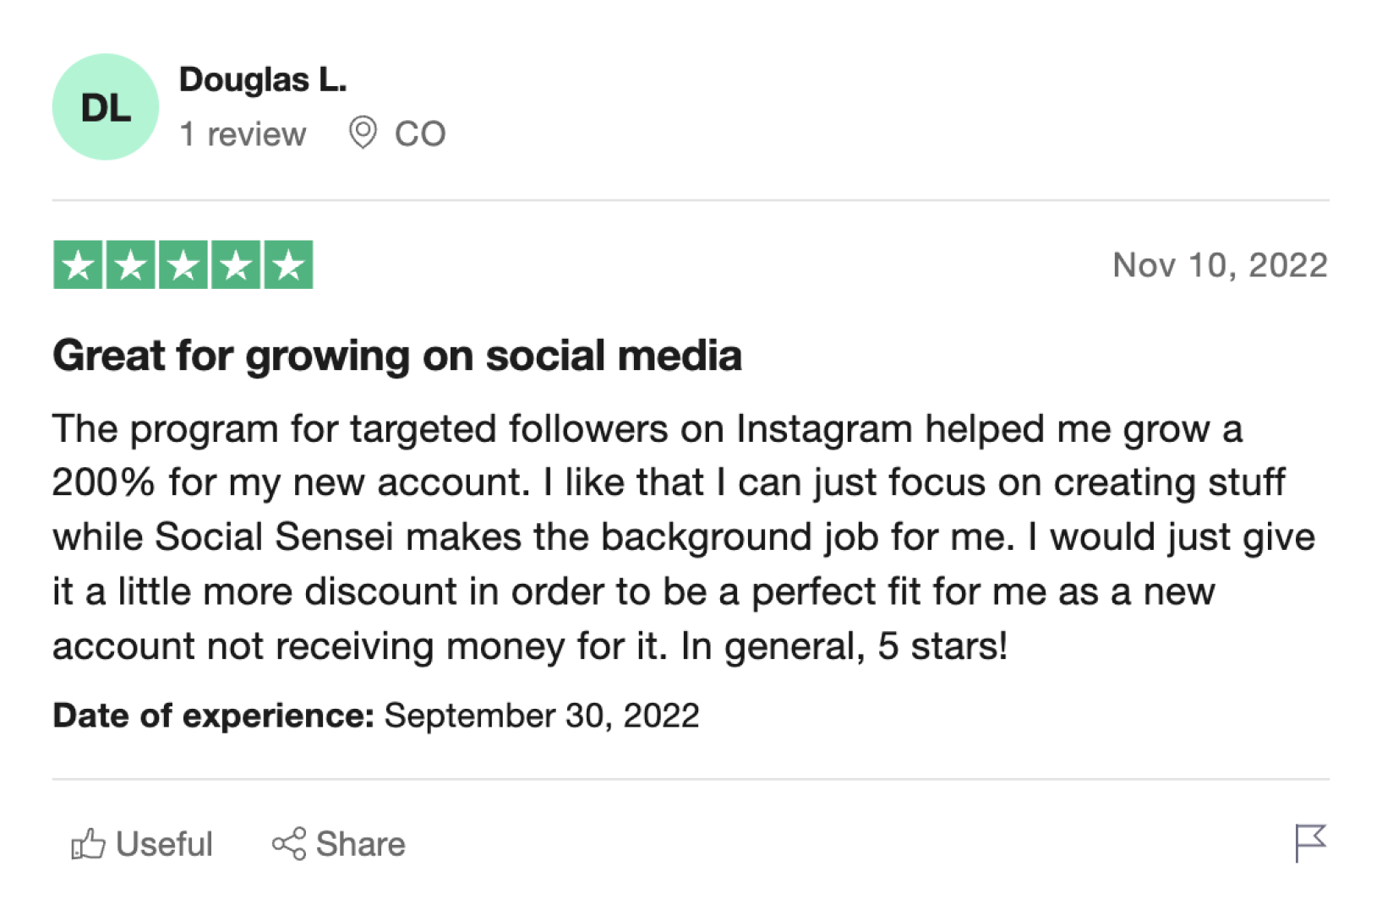Open the DL profile avatar

click(106, 107)
